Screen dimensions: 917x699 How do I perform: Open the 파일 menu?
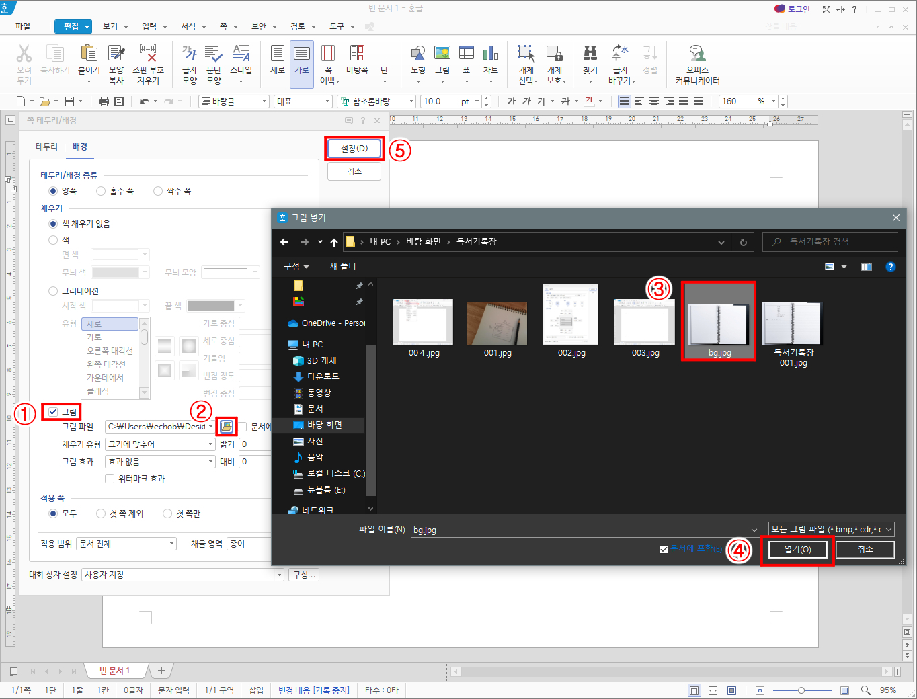click(x=23, y=26)
